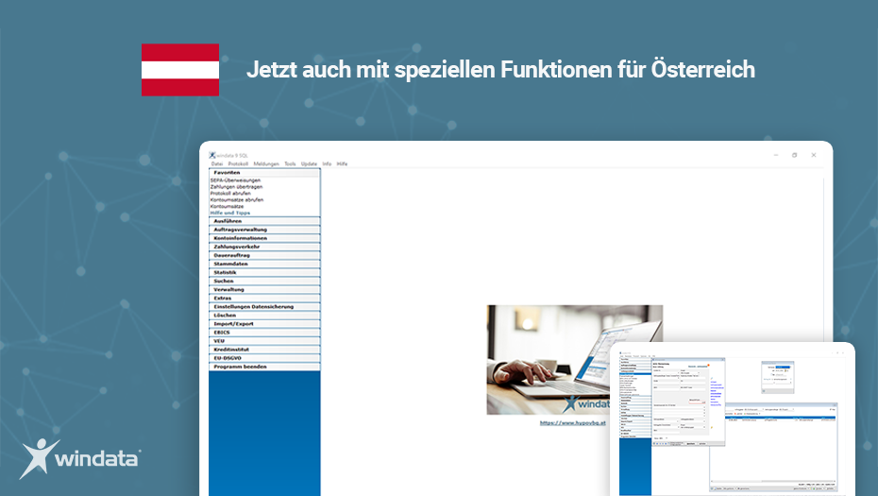Click Programm beenden in sidebar
Screen dimensions: 878x496
click(264, 367)
